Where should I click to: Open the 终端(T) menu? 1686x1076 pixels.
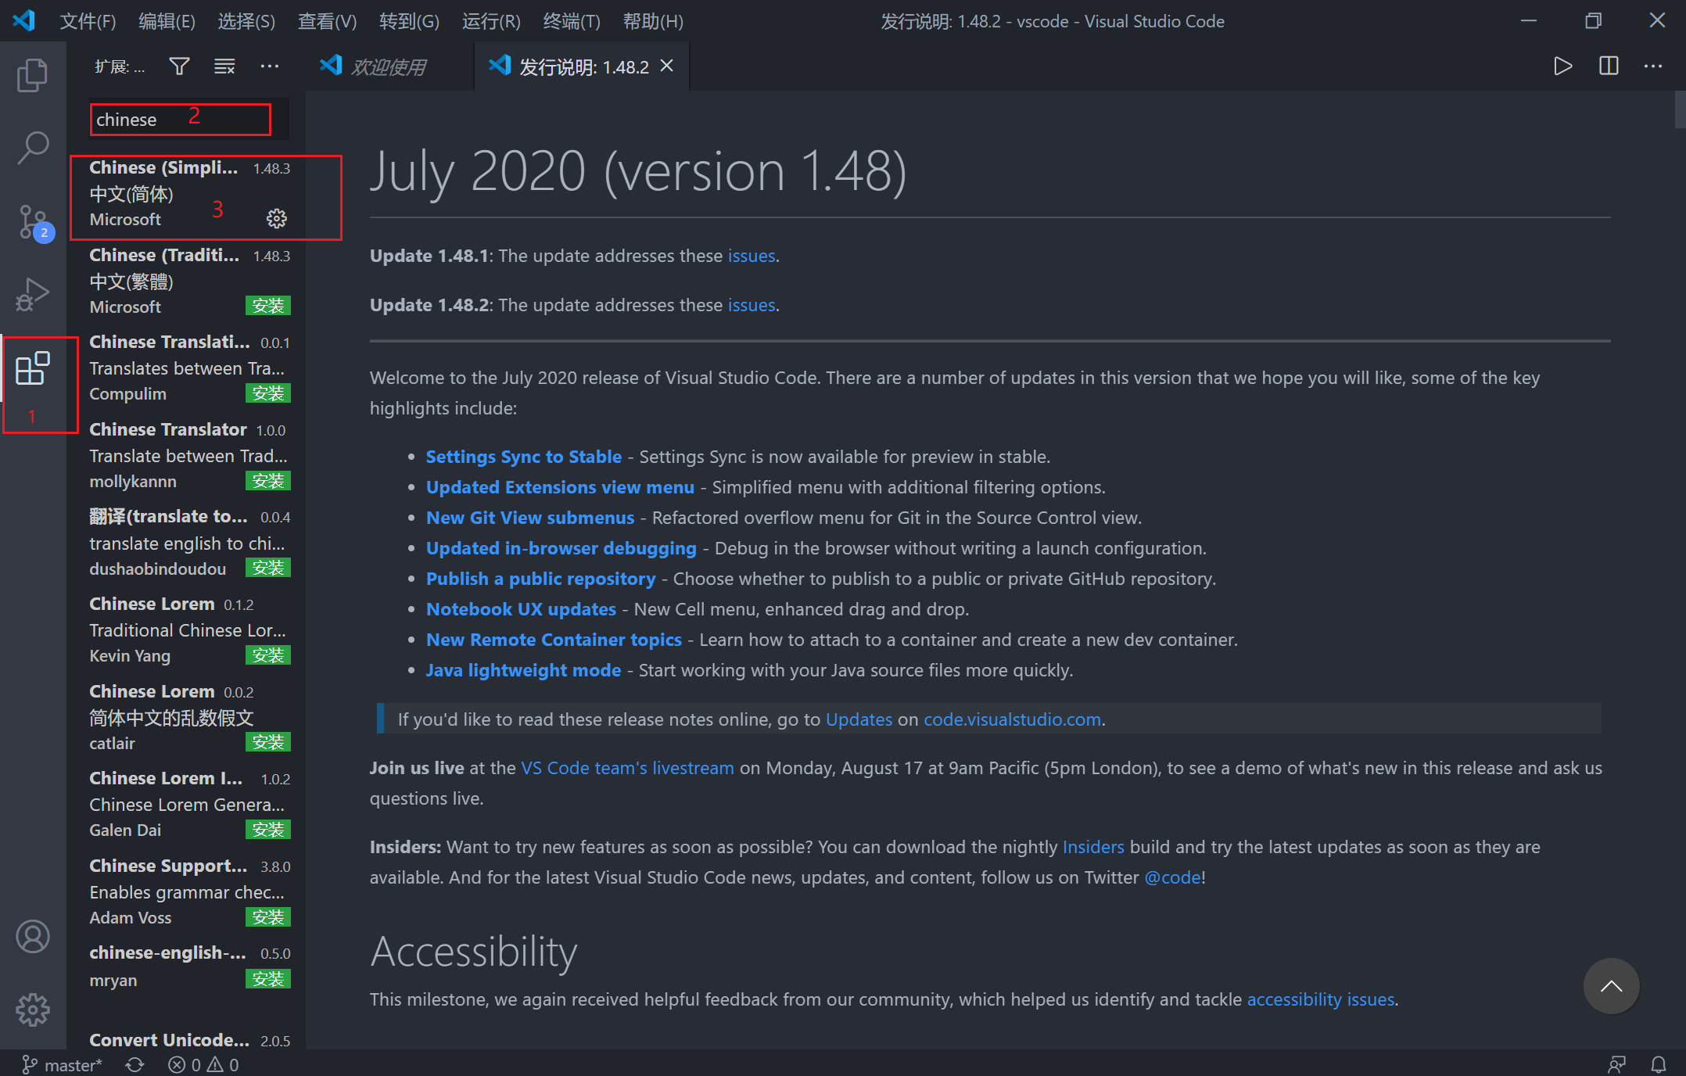click(572, 21)
